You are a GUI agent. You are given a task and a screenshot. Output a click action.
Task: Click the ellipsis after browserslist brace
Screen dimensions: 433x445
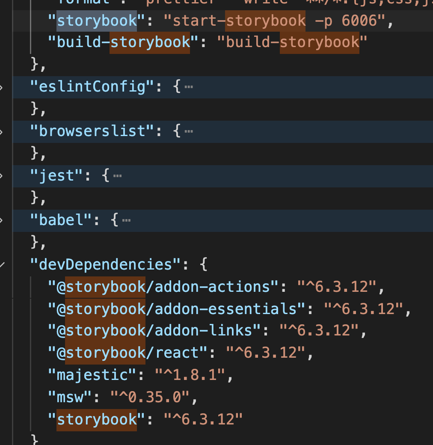pyautogui.click(x=189, y=131)
